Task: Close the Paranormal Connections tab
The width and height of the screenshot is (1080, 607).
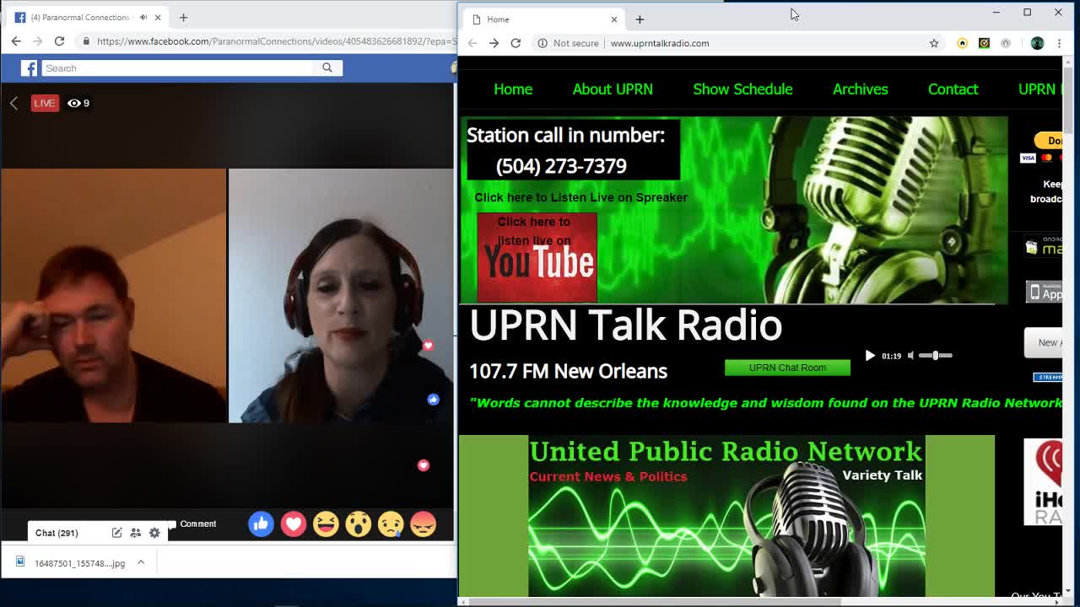Action: pos(158,17)
